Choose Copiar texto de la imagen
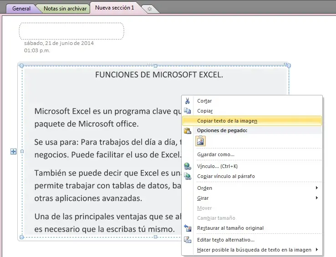Screen dimensions: 336x257 coord(252,121)
